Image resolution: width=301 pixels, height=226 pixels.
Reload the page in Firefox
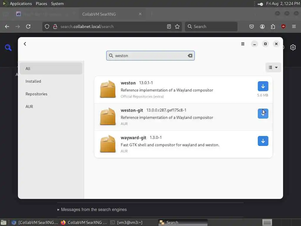pyautogui.click(x=28, y=26)
